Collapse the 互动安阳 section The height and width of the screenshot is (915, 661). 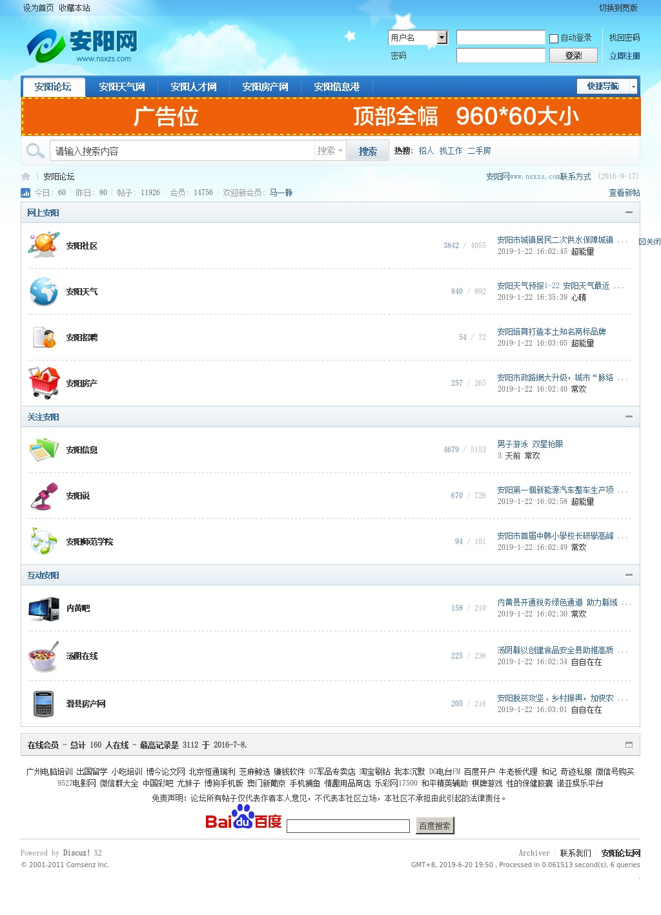pyautogui.click(x=629, y=575)
